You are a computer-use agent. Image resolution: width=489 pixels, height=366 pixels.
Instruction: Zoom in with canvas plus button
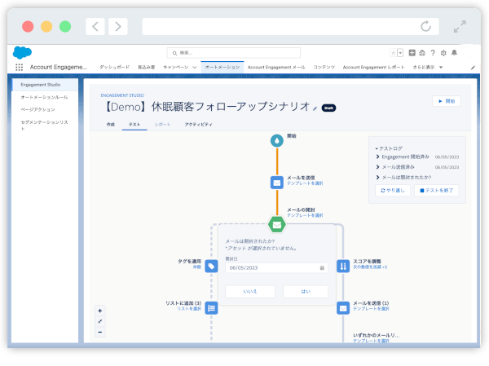100,311
